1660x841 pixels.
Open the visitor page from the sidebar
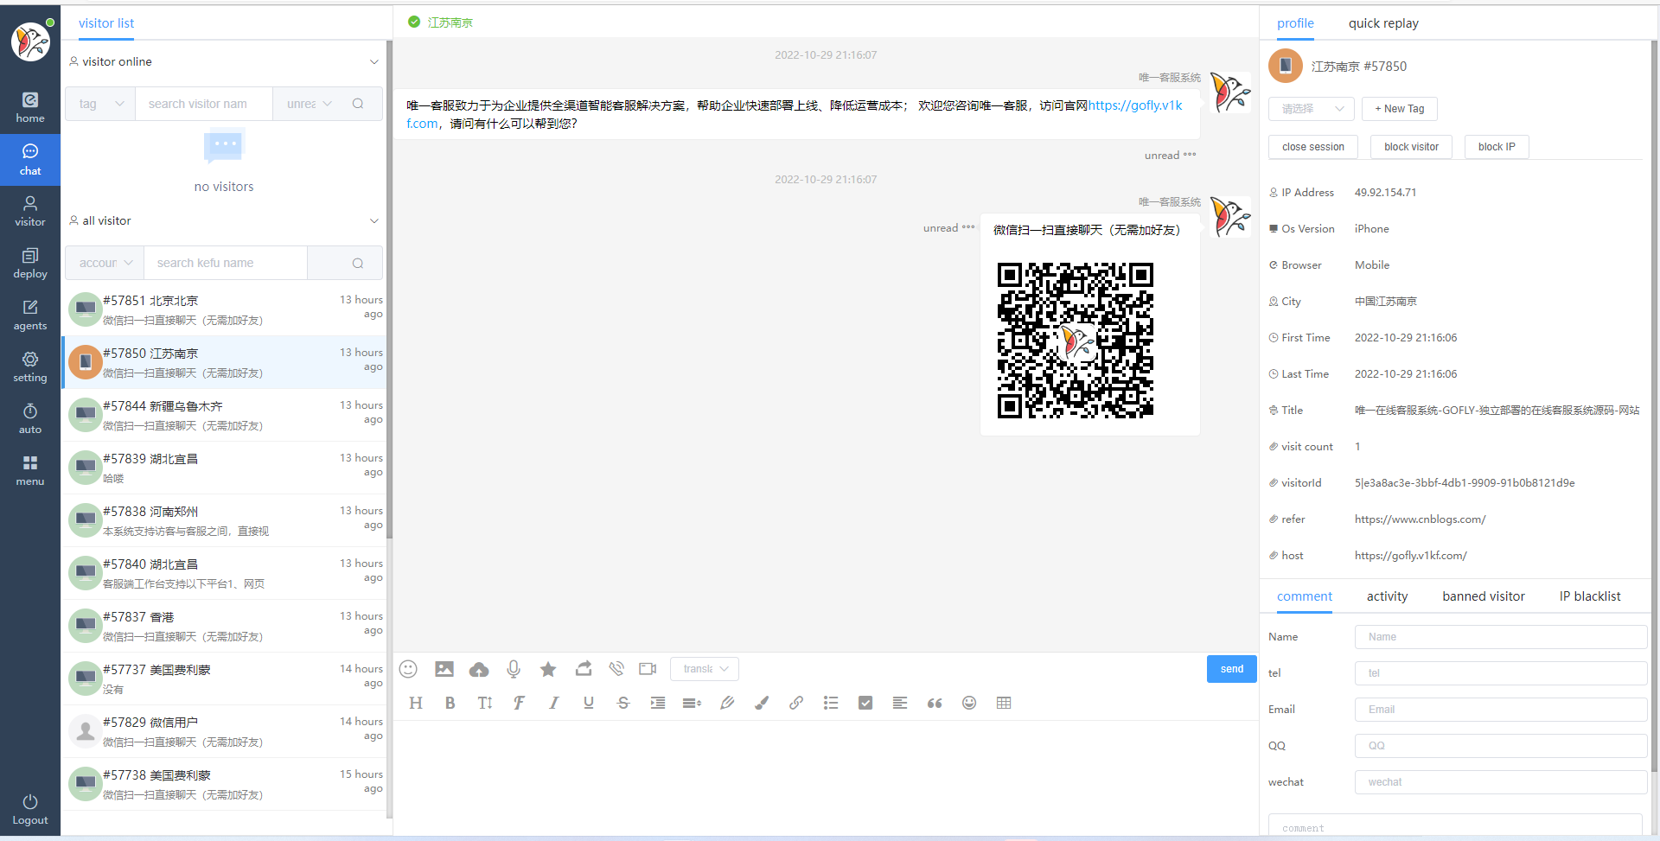[x=30, y=212]
